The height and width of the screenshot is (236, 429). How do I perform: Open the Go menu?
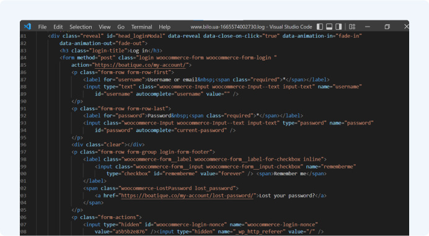click(121, 27)
